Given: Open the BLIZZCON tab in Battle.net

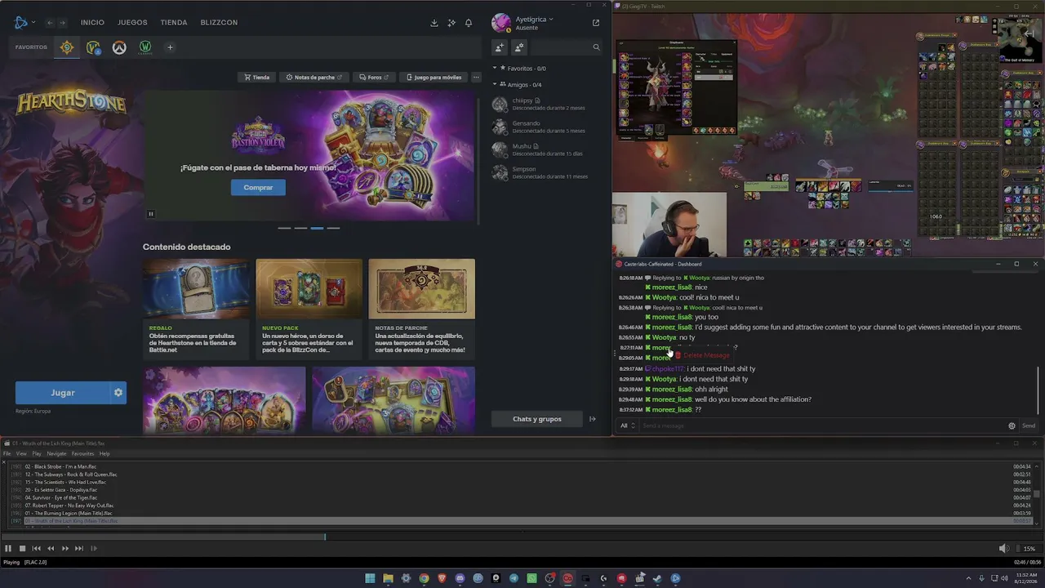Looking at the screenshot, I should pyautogui.click(x=219, y=23).
